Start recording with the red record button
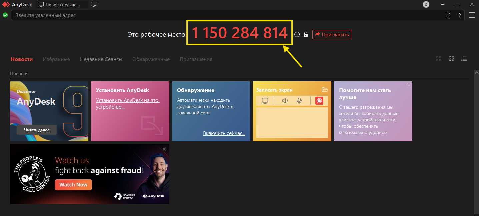The height and width of the screenshot is (216, 479). [319, 101]
